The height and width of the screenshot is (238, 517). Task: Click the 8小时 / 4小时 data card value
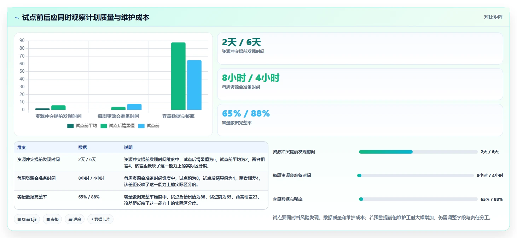[251, 78]
